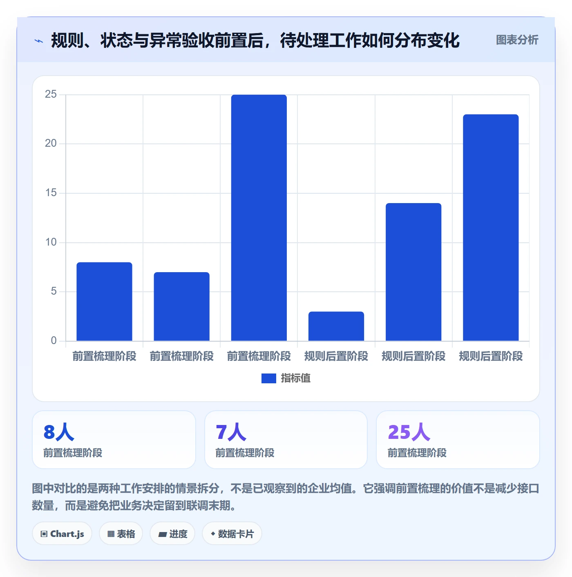Viewport: 572px width, 577px height.
Task: Click the y-axis label 20
Action: pyautogui.click(x=51, y=143)
